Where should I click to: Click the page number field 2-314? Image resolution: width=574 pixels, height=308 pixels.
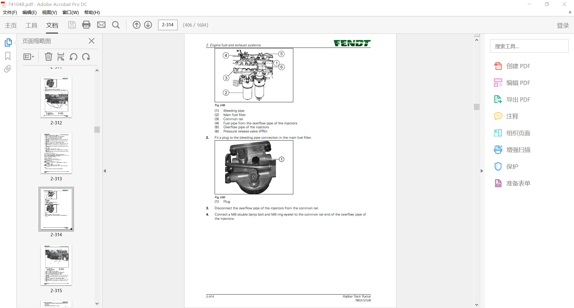[168, 25]
